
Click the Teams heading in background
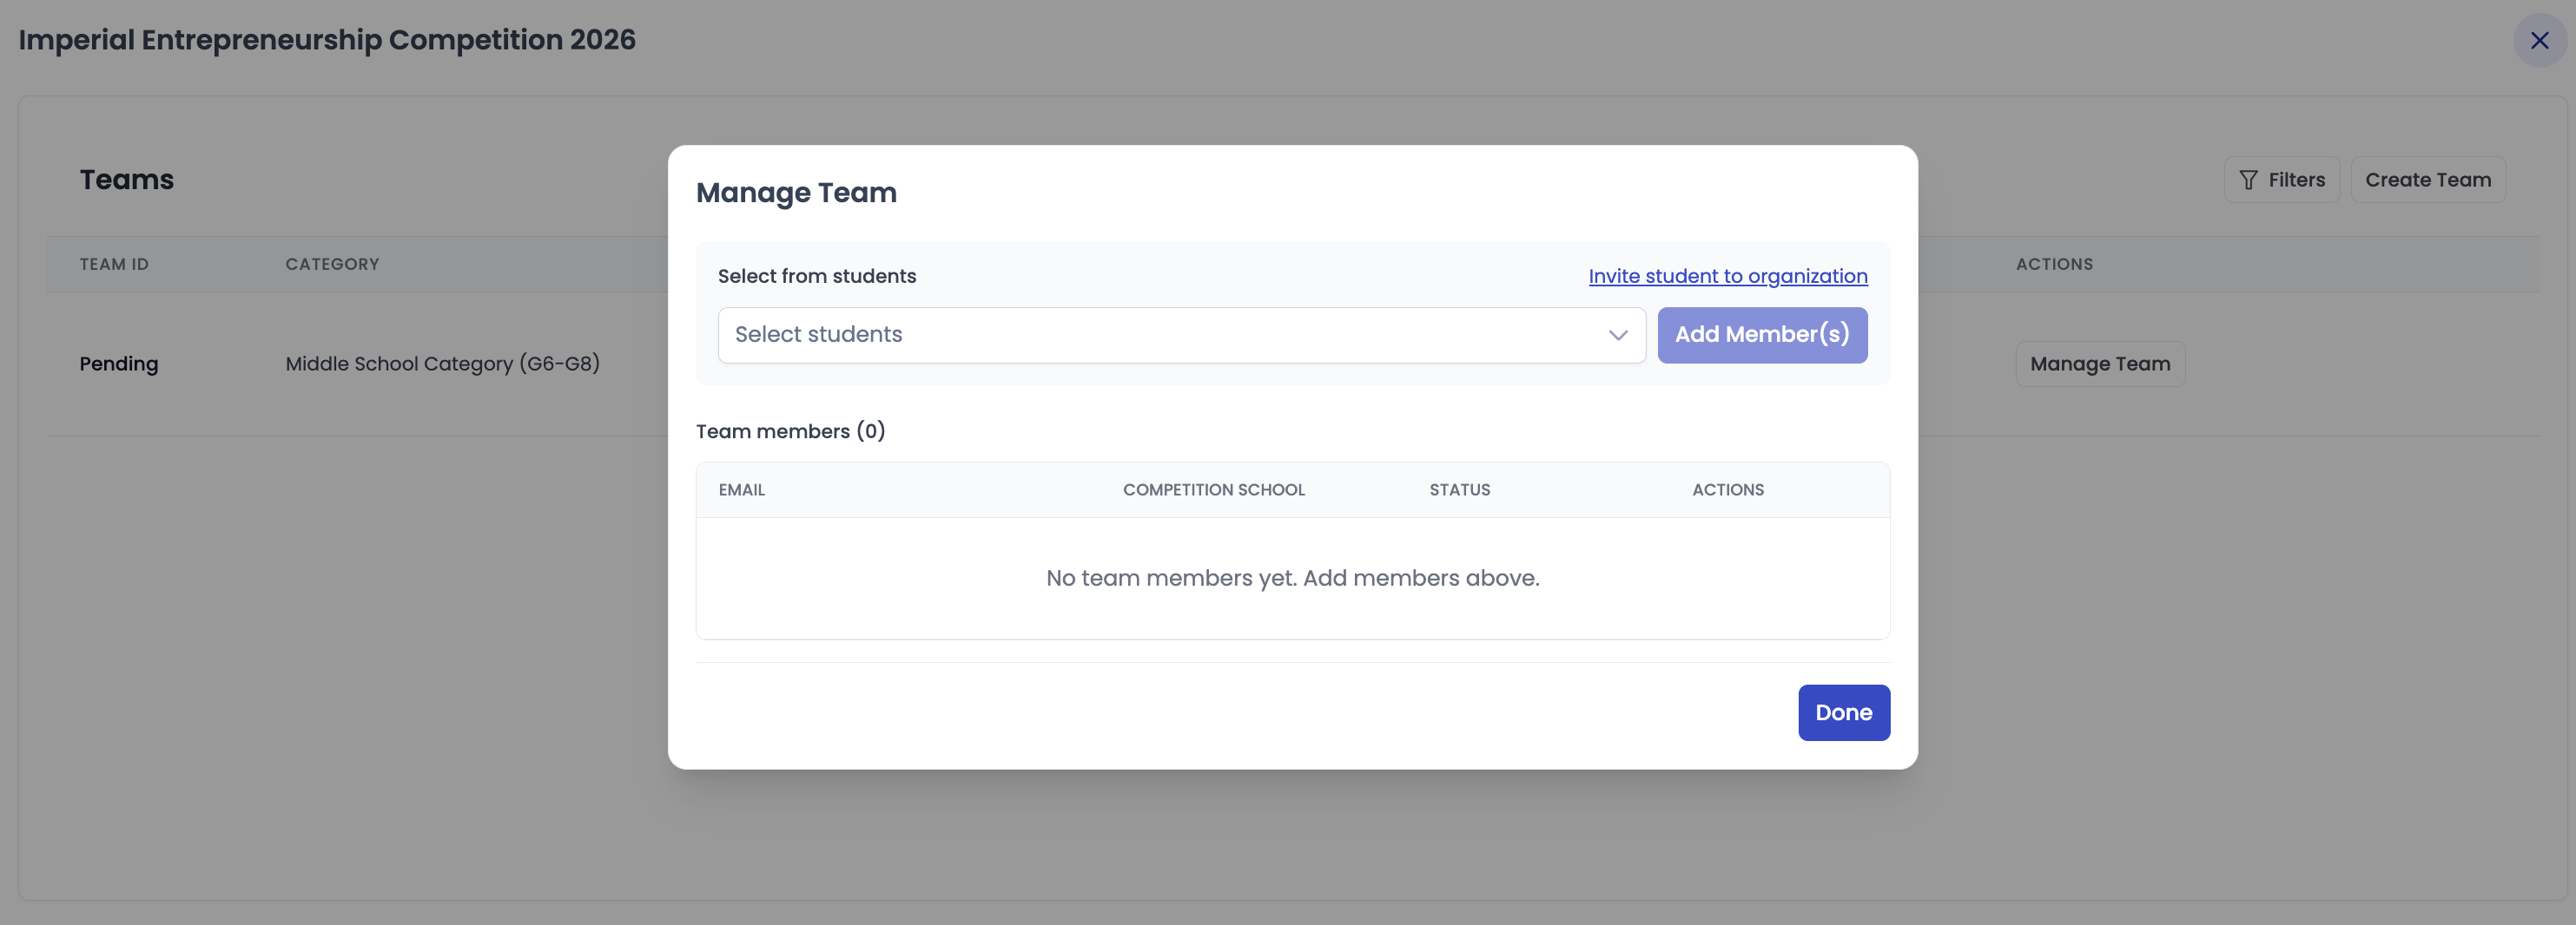[x=127, y=180]
